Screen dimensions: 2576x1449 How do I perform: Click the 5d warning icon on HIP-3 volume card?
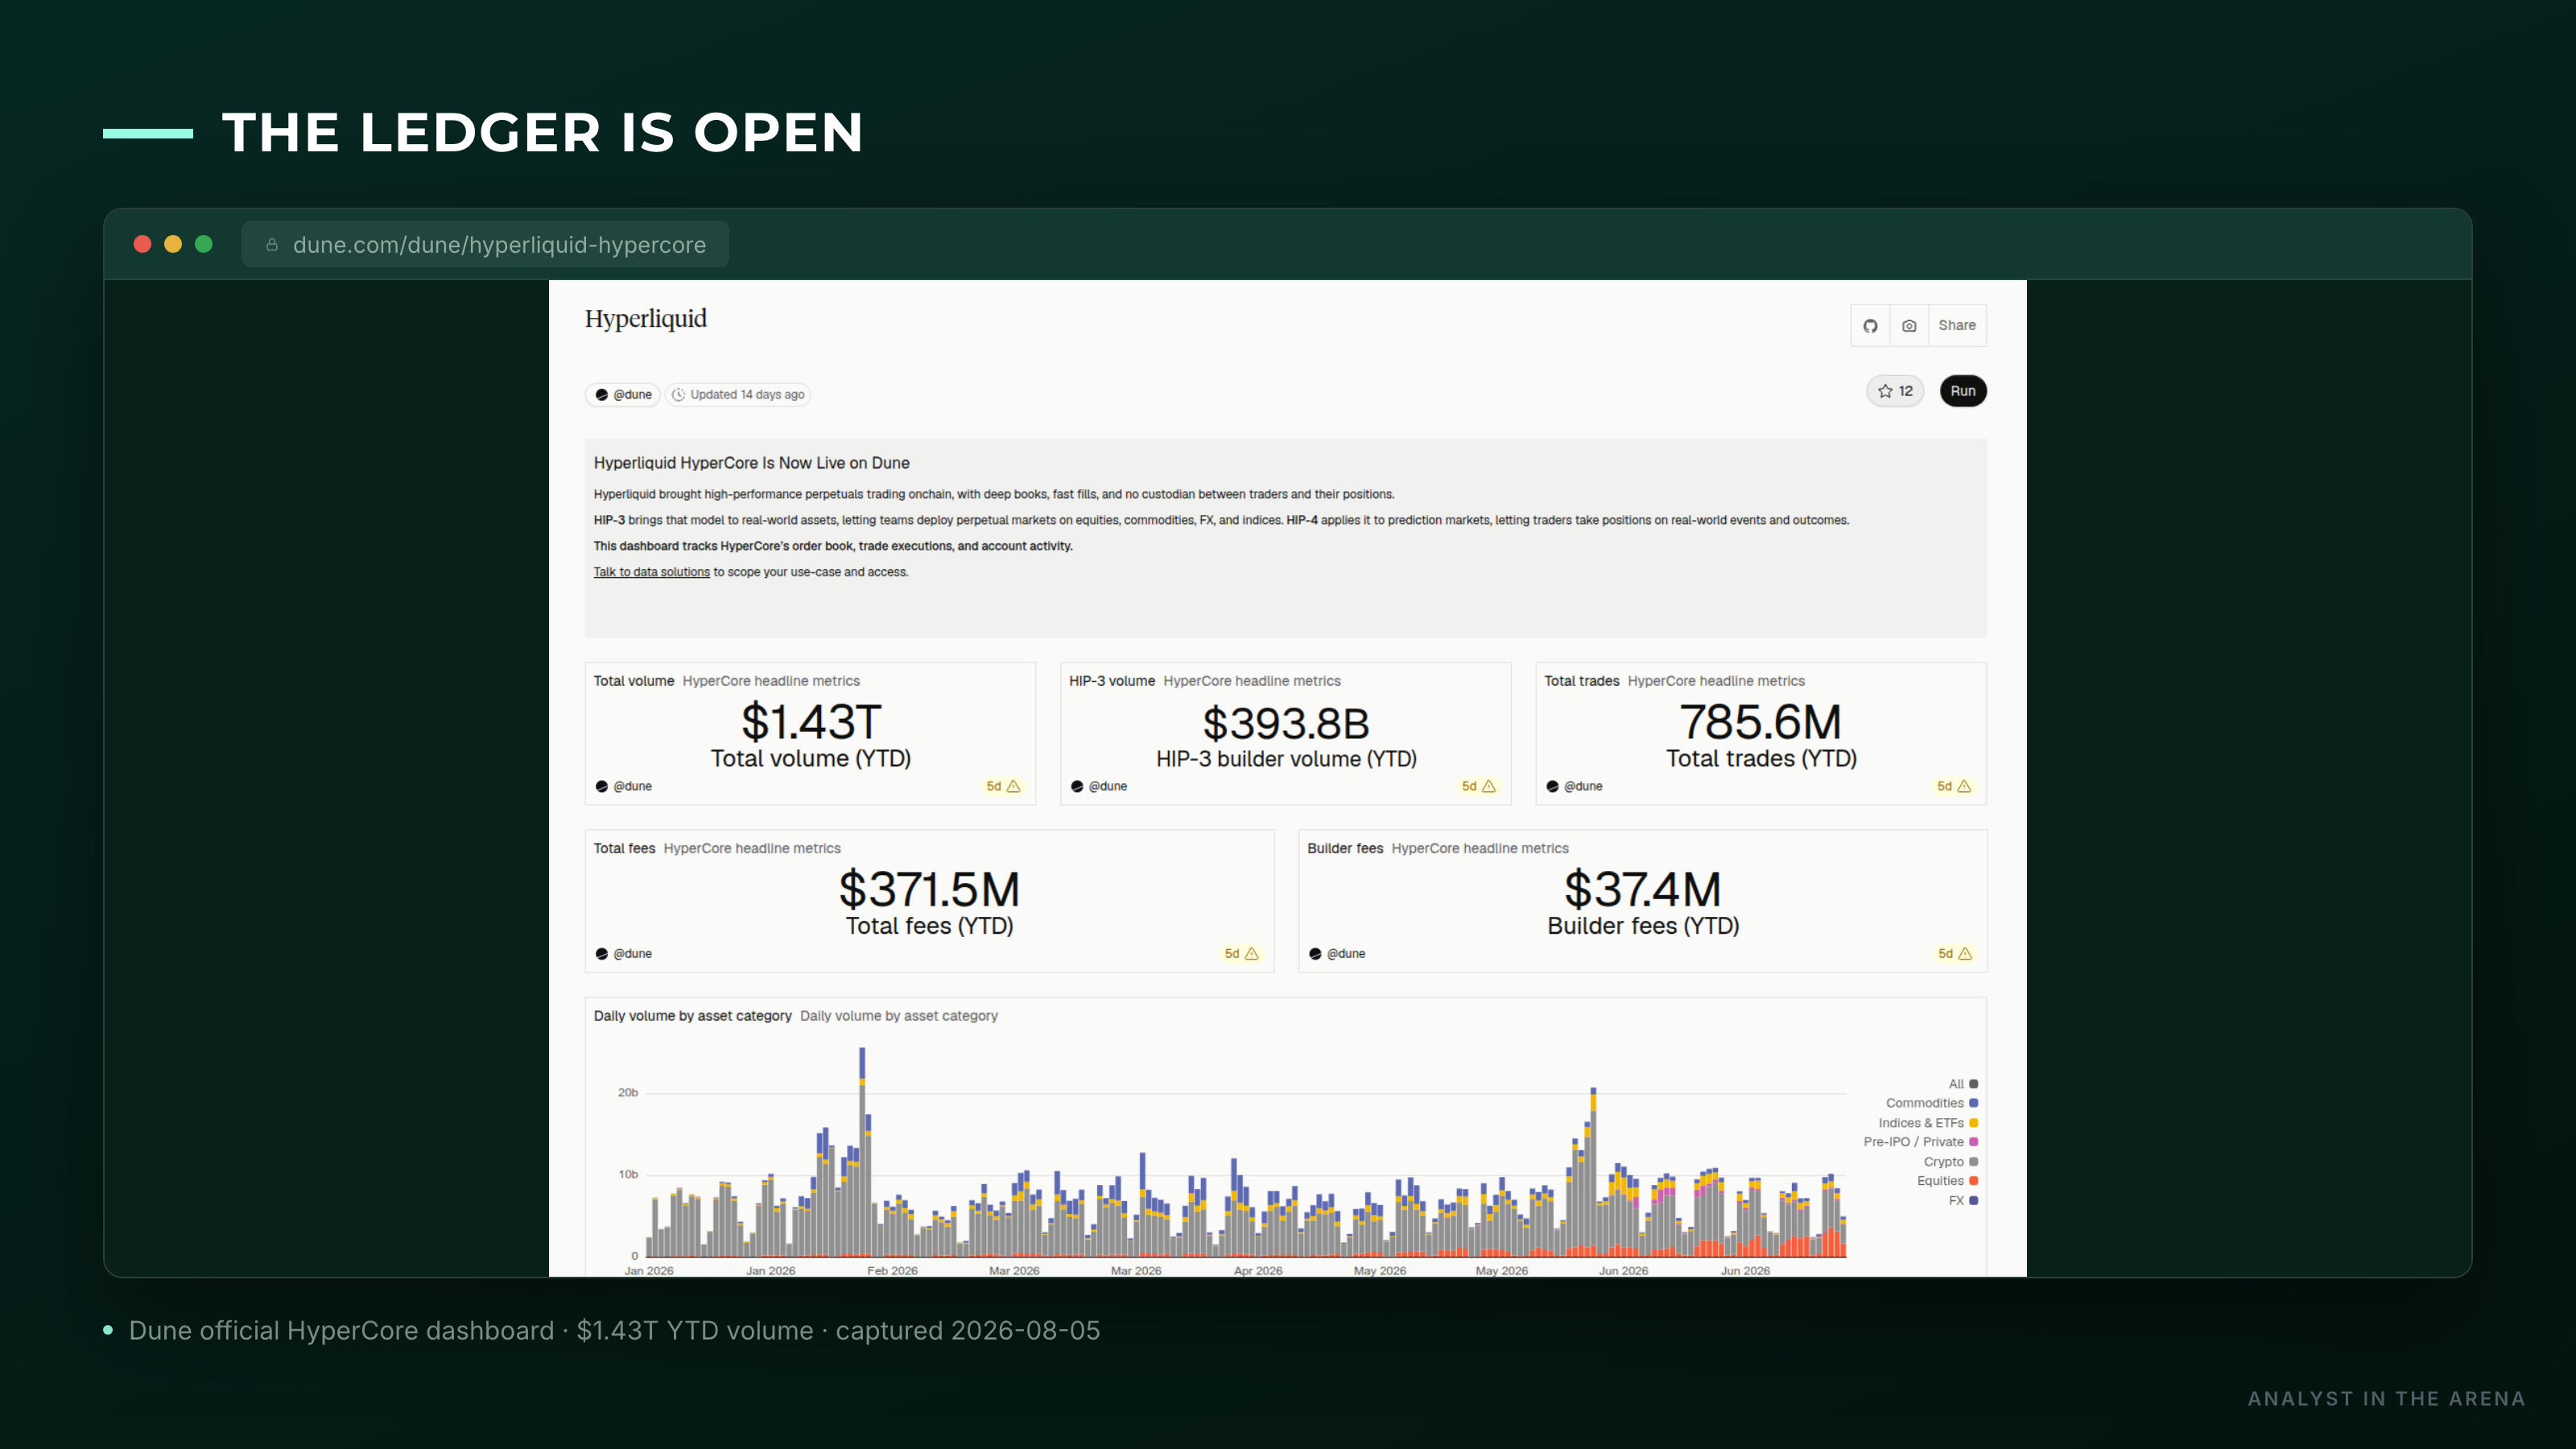point(1478,786)
